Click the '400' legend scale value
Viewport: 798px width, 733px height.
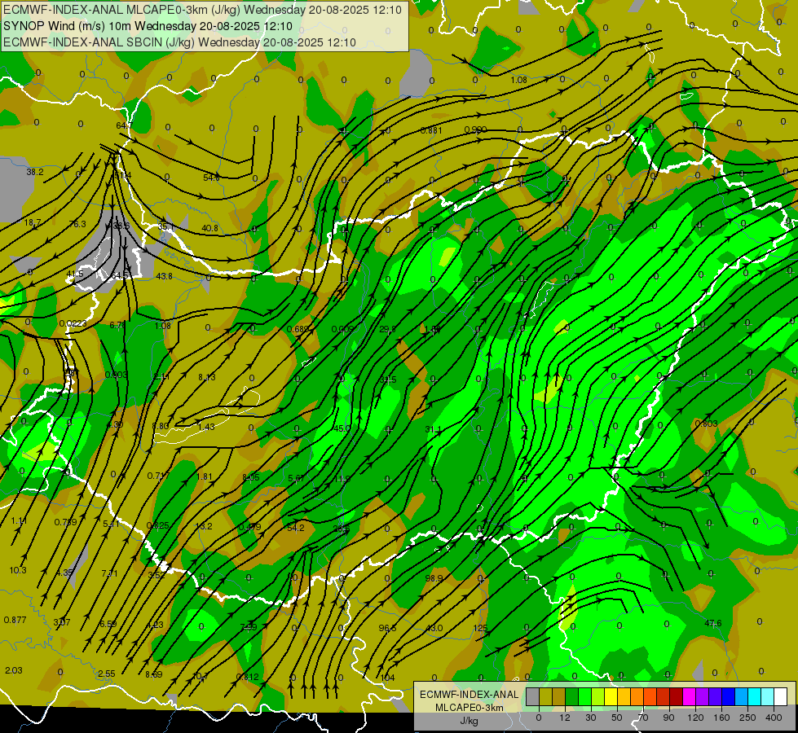[x=774, y=718]
